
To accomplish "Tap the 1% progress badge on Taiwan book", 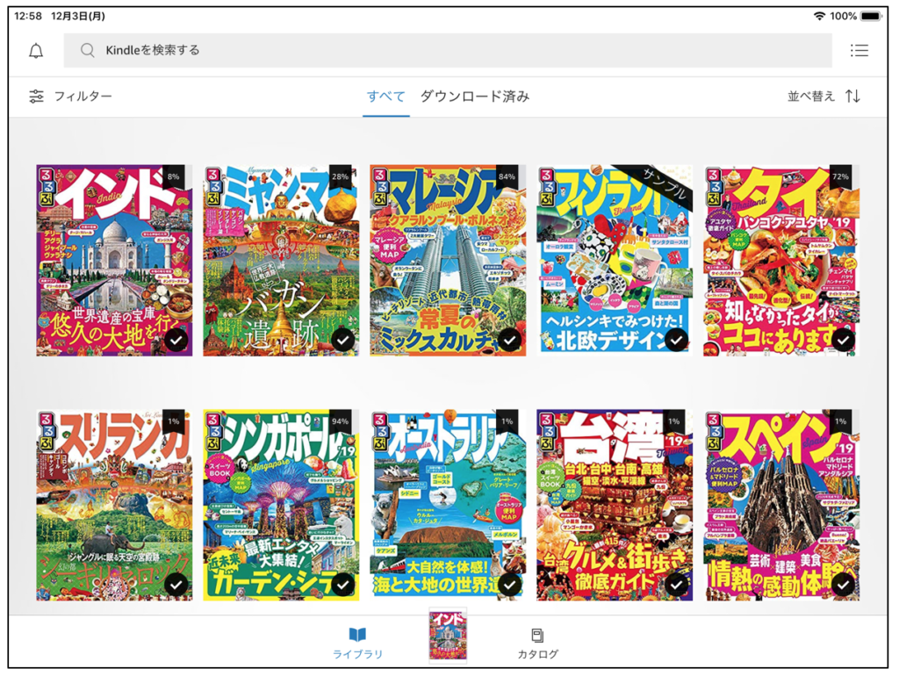I will click(673, 421).
